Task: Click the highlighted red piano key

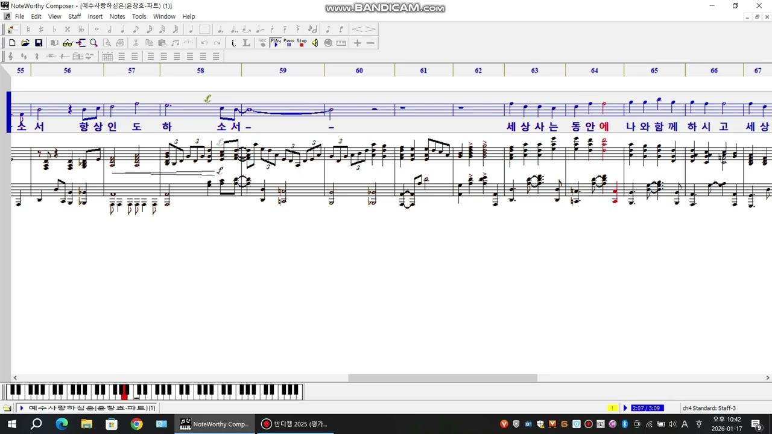Action: point(125,392)
